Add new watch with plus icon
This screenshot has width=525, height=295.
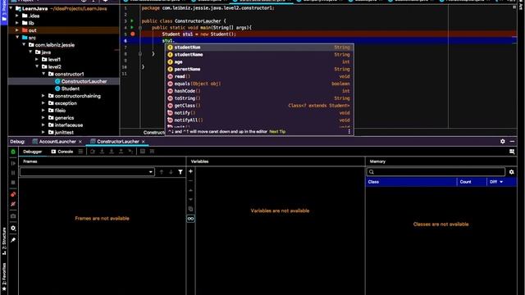pos(190,171)
